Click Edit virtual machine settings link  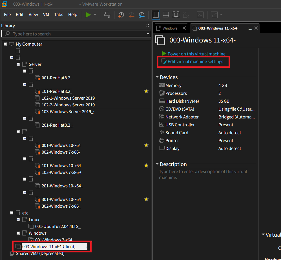pyautogui.click(x=195, y=62)
